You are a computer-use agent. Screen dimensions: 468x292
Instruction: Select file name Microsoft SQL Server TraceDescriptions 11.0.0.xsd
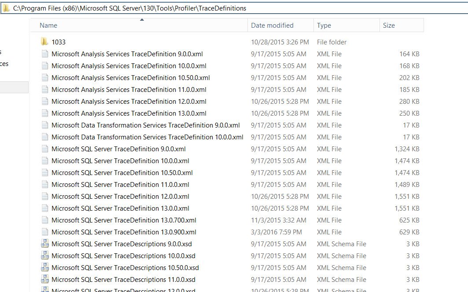(123, 280)
